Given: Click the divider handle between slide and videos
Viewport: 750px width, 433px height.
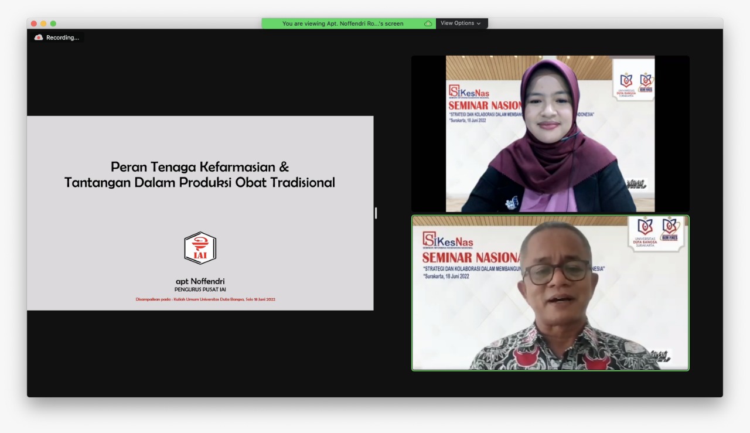Looking at the screenshot, I should pyautogui.click(x=376, y=213).
